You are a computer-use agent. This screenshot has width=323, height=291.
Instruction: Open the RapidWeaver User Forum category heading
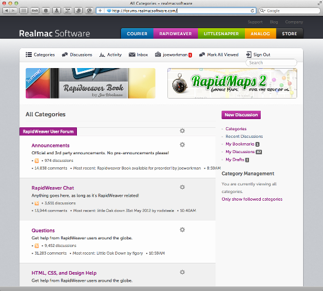pyautogui.click(x=48, y=131)
